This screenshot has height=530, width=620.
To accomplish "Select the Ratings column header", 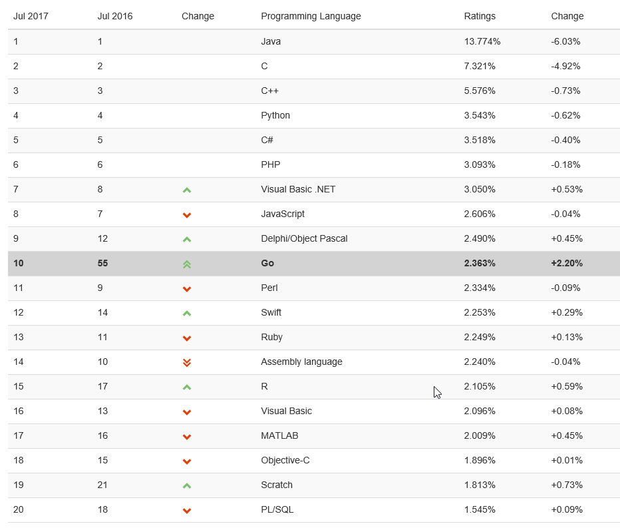I will click(x=480, y=16).
